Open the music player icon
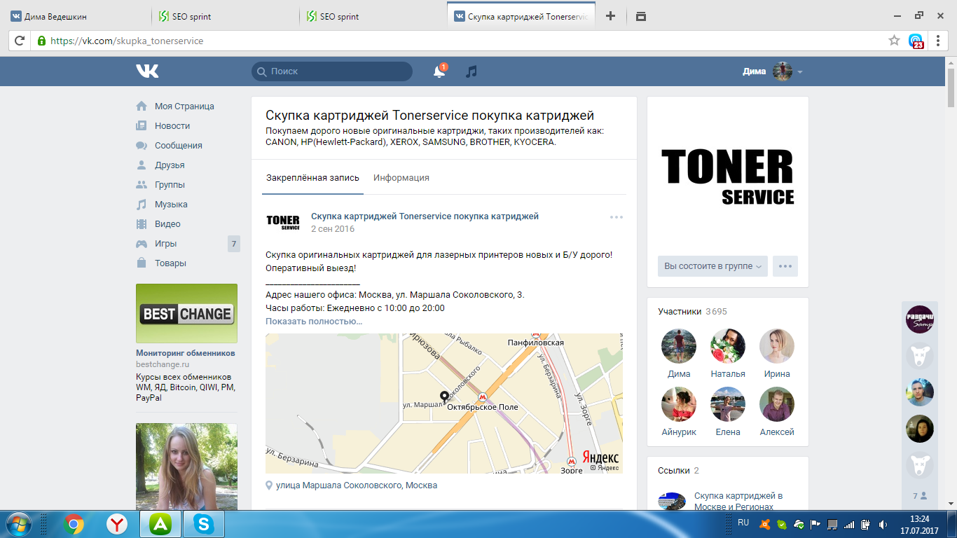This screenshot has height=538, width=957. pyautogui.click(x=471, y=71)
